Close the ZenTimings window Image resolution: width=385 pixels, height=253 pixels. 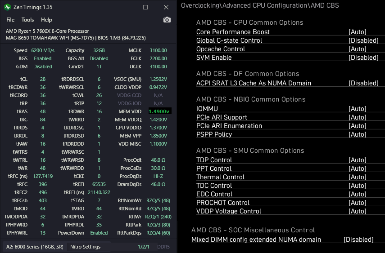coord(166,7)
